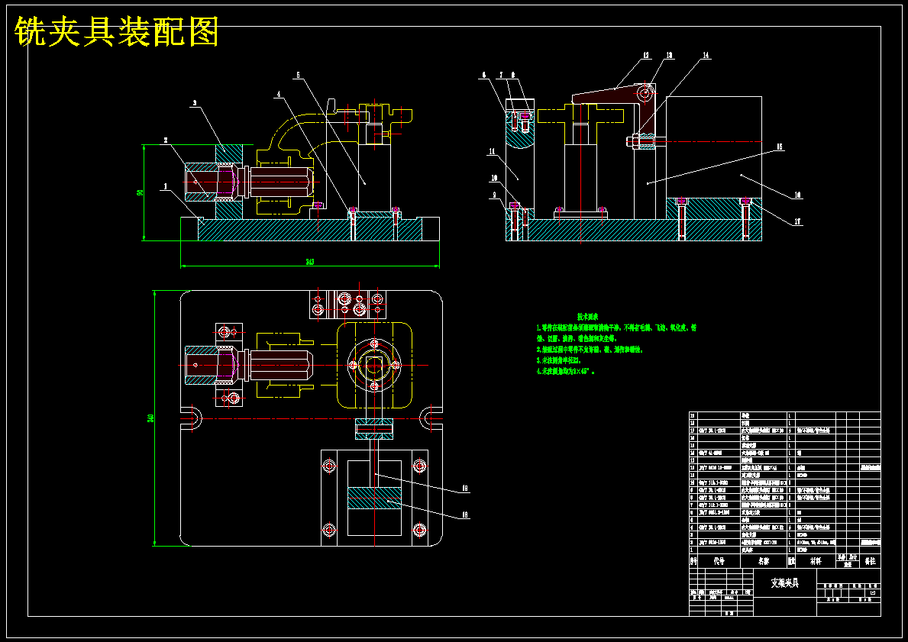This screenshot has width=908, height=642.
Task: Select part callout number 1 in front view
Action: (x=165, y=186)
